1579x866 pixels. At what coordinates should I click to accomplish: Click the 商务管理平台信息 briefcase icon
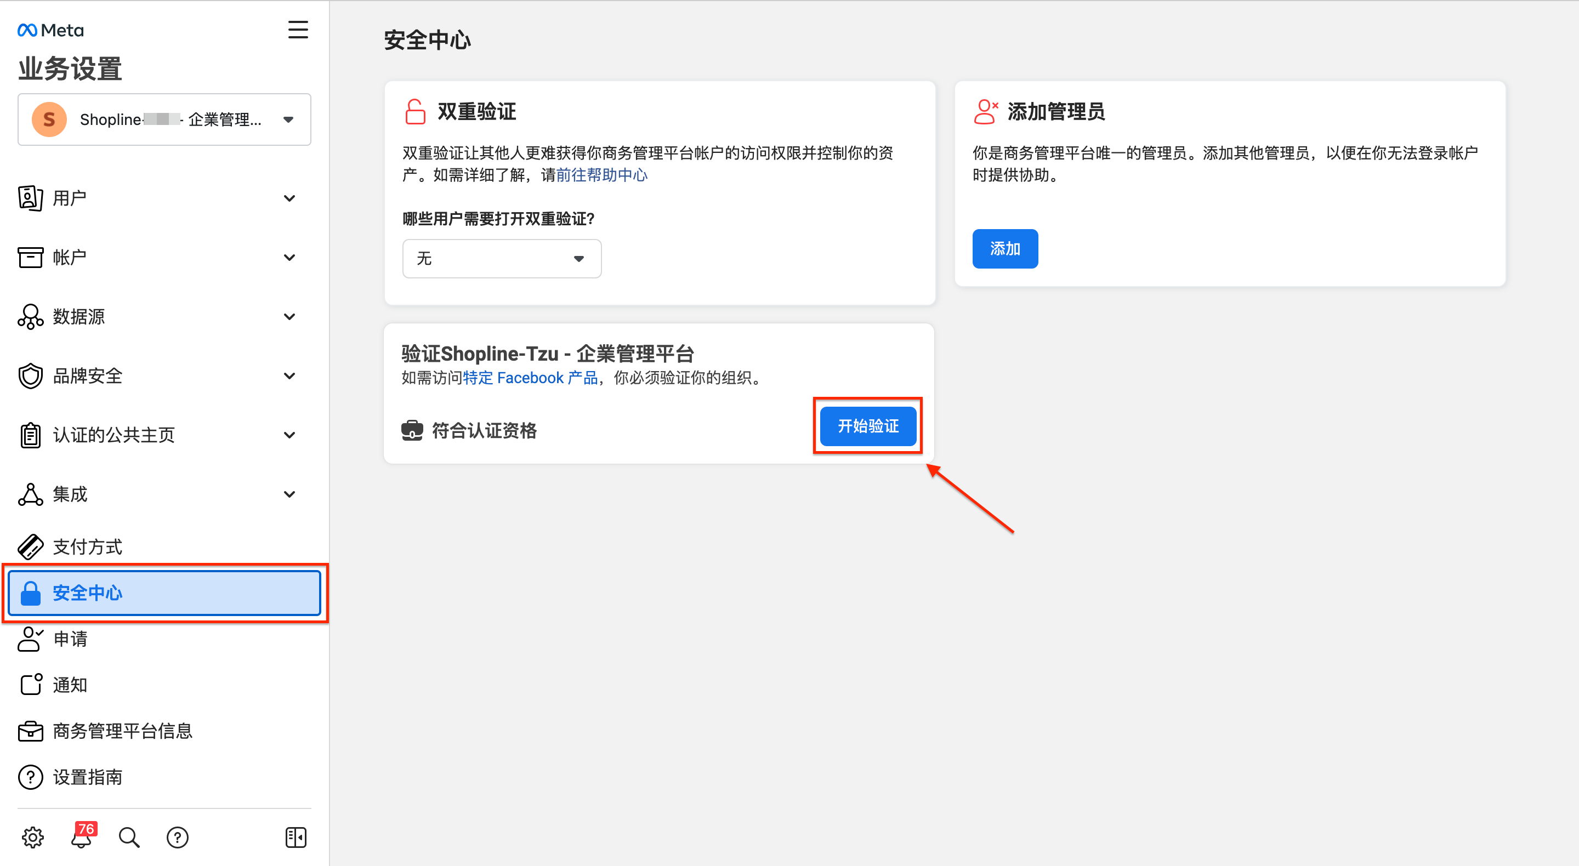[30, 731]
